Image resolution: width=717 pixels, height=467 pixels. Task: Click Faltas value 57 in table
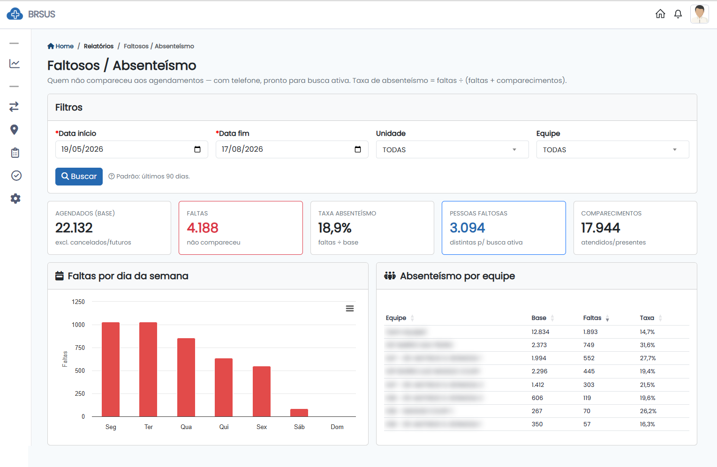pyautogui.click(x=587, y=424)
